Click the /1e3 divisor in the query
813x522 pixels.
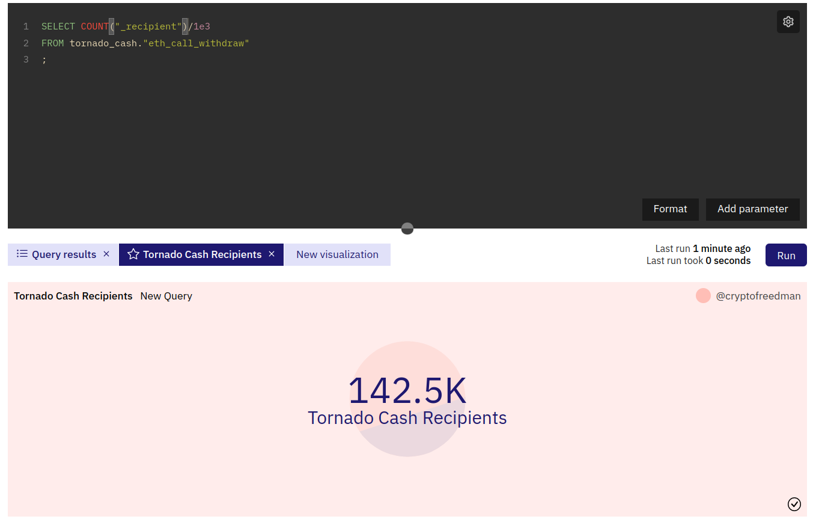pos(199,26)
